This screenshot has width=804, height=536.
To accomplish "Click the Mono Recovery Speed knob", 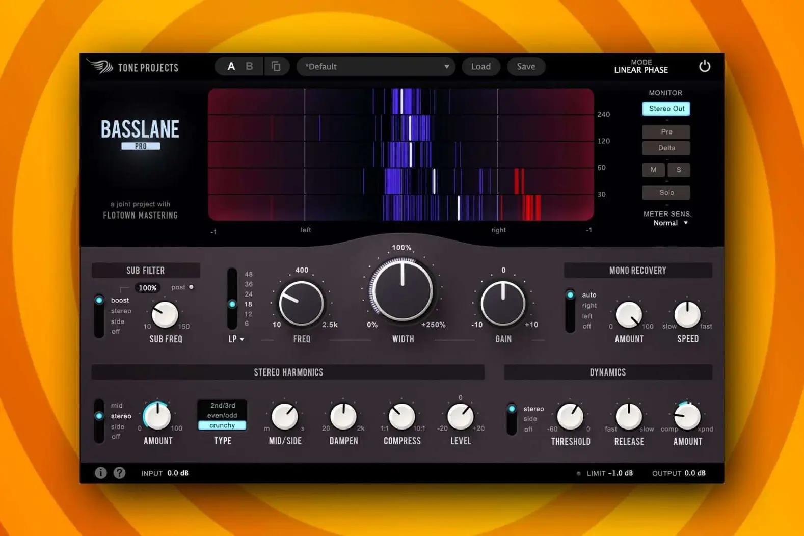I will [687, 314].
